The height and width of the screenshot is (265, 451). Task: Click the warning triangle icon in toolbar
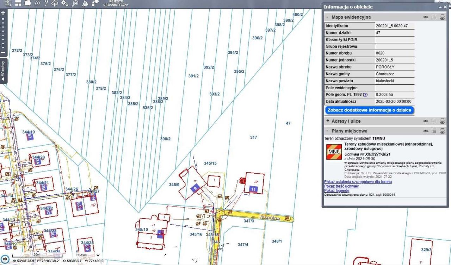click(x=85, y=4)
